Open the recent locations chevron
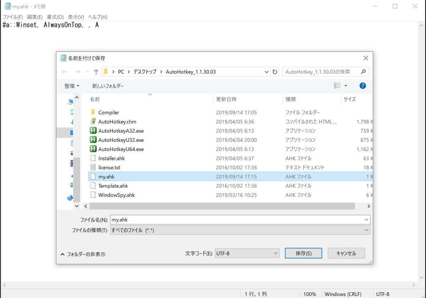This screenshot has height=298, width=426. [x=87, y=72]
